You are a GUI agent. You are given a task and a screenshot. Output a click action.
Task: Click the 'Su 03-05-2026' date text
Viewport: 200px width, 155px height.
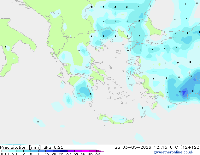pos(133,147)
